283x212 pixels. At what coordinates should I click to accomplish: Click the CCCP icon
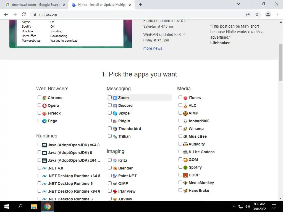(185, 175)
